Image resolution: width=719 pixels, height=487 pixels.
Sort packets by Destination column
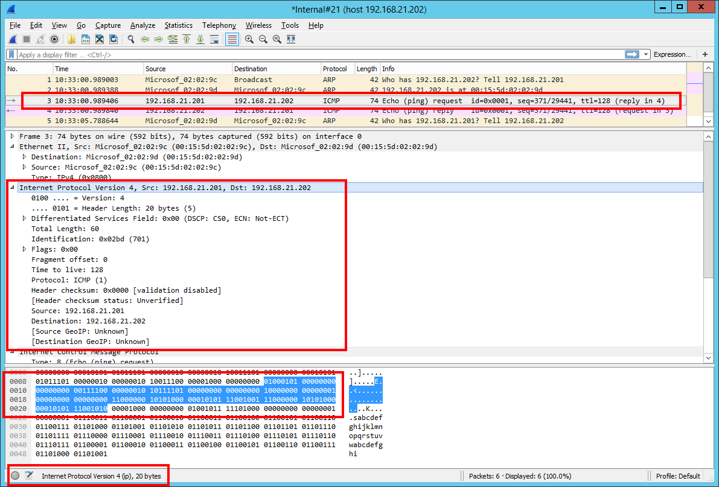(276, 69)
